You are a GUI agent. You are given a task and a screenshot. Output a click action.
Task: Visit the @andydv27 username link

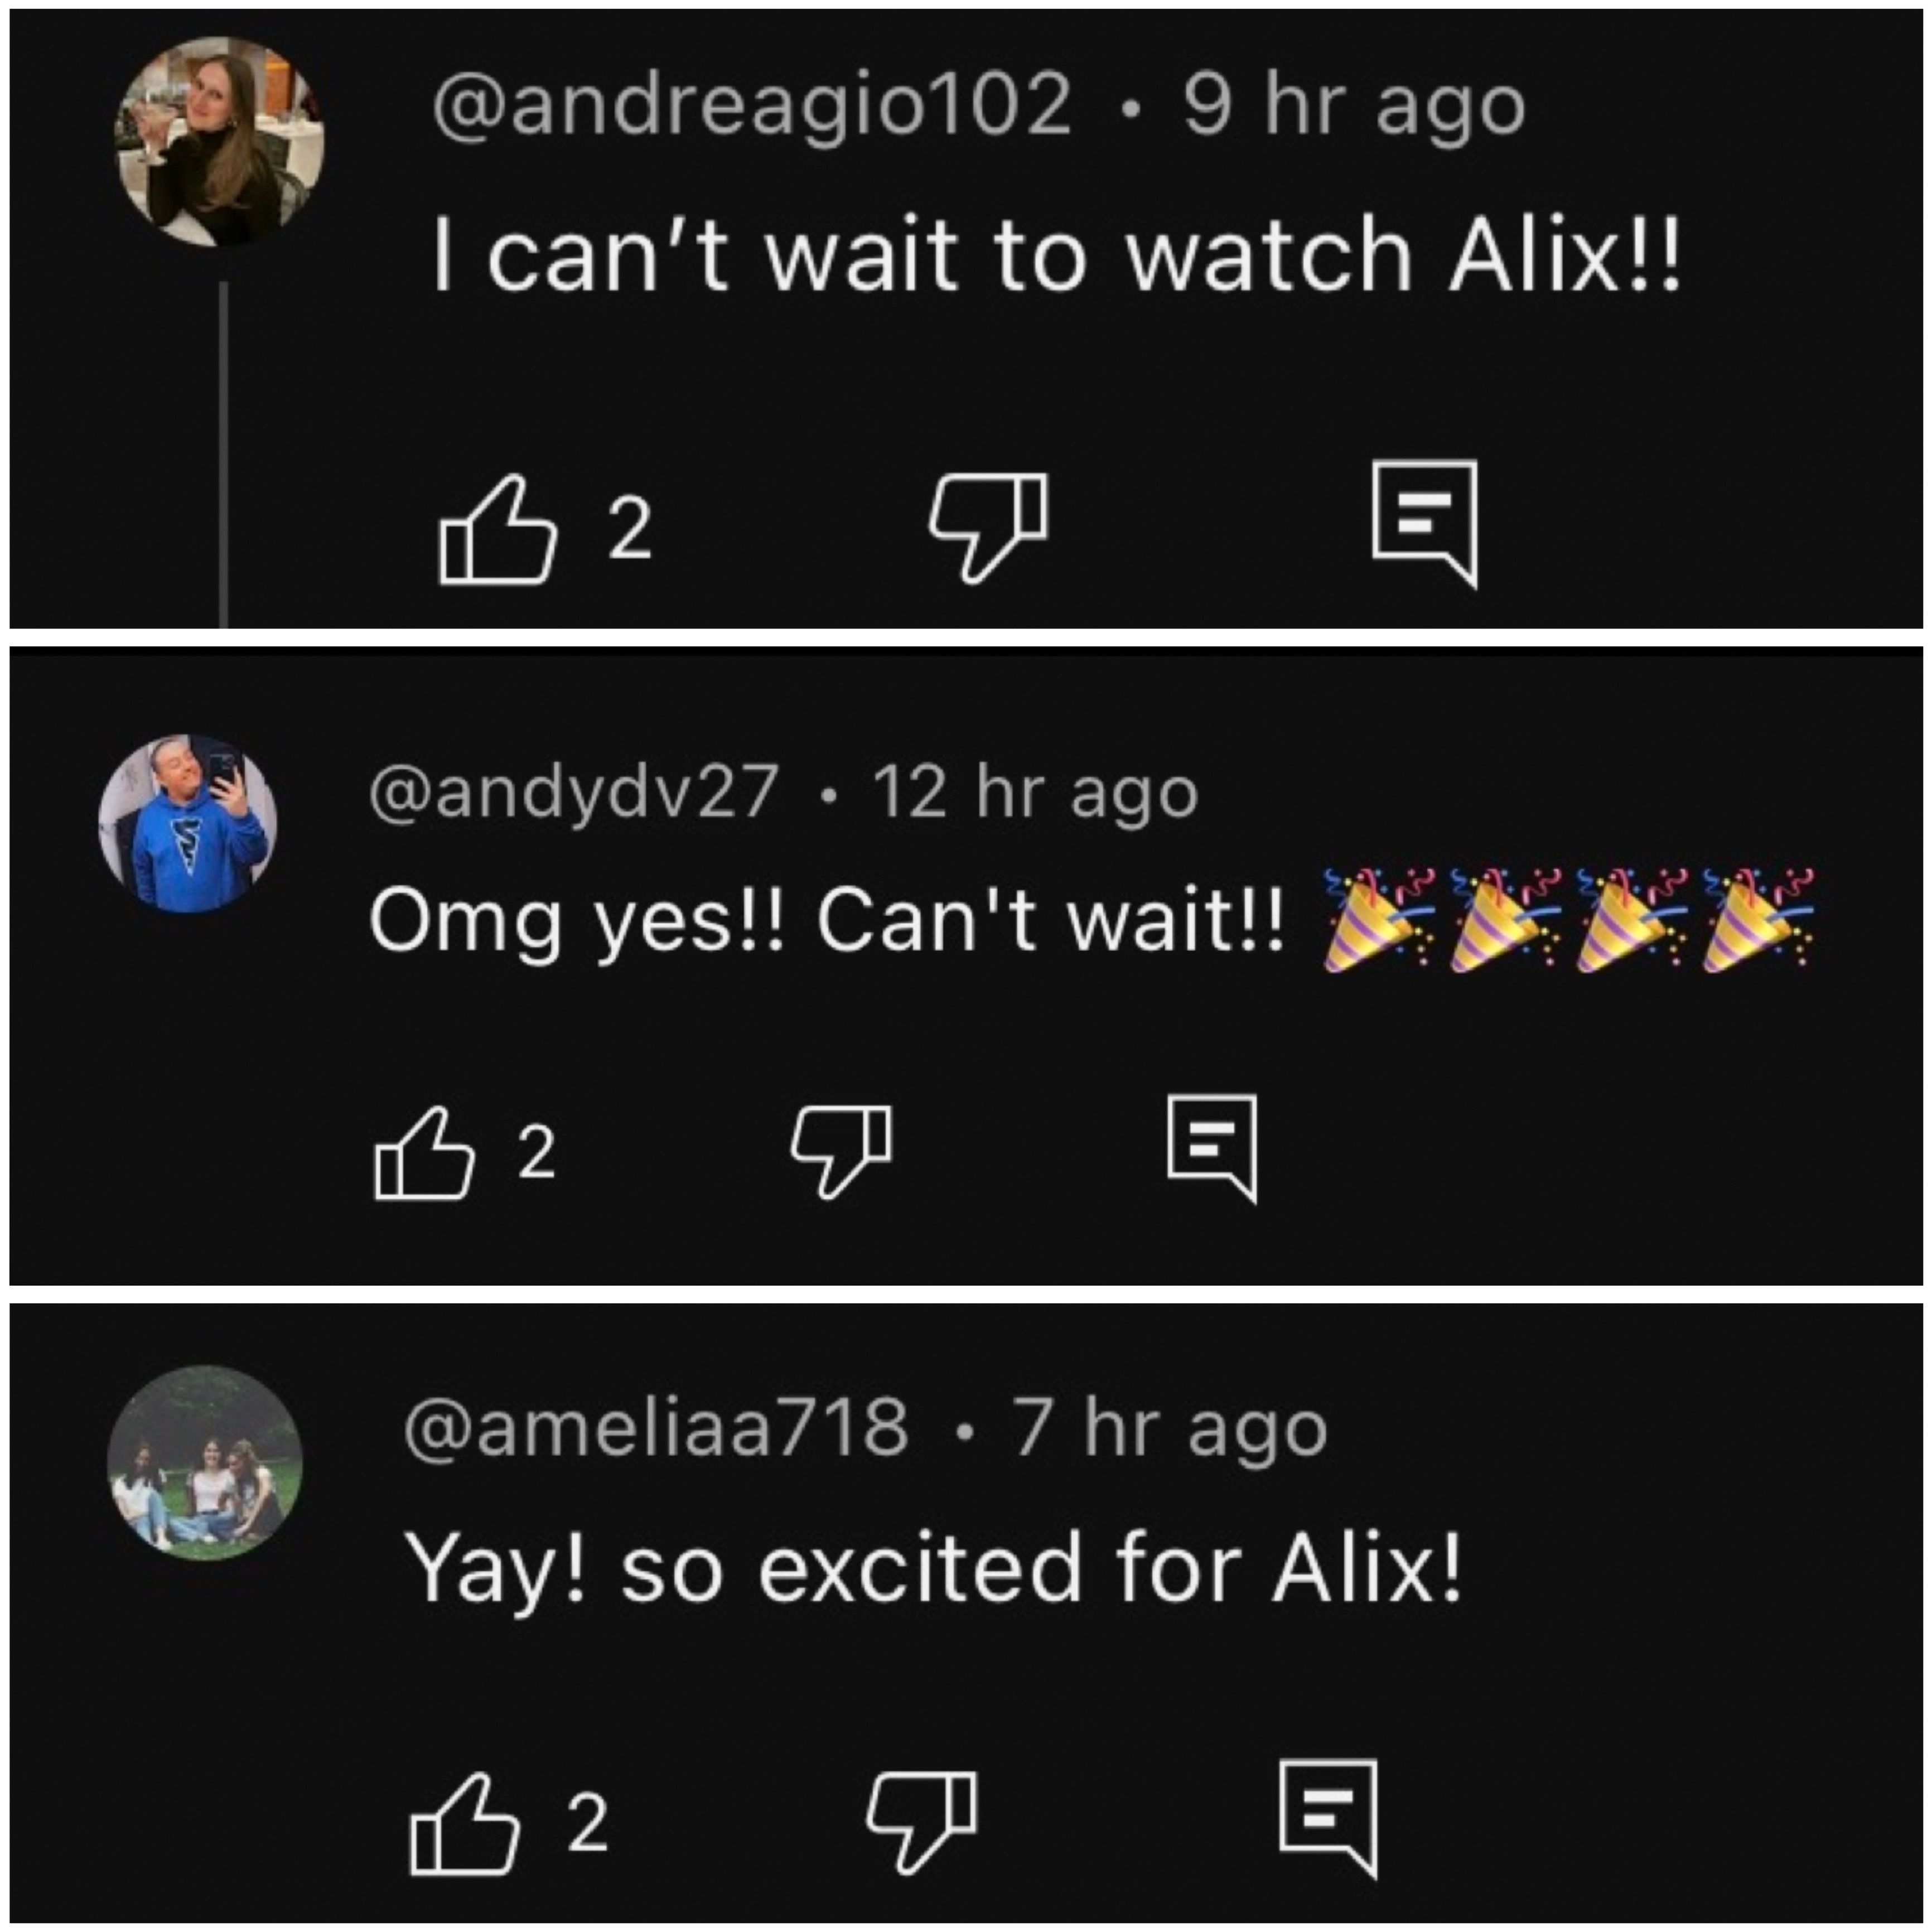pyautogui.click(x=573, y=793)
